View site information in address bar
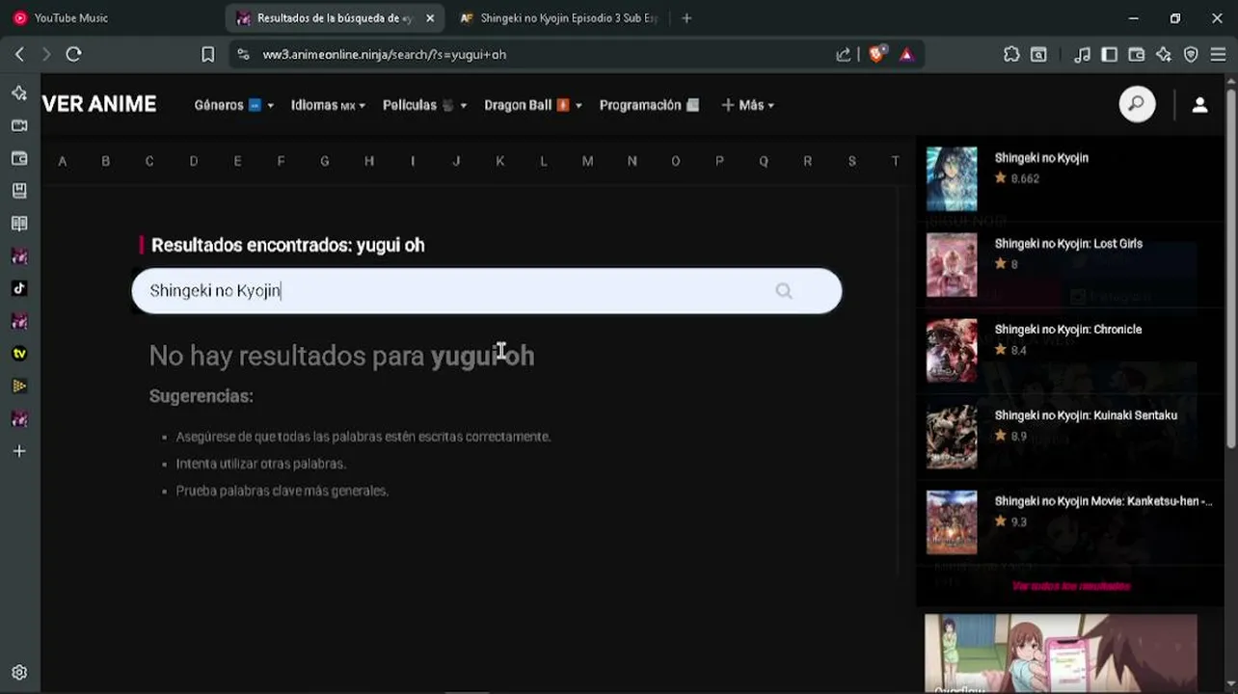The width and height of the screenshot is (1238, 694). [243, 55]
